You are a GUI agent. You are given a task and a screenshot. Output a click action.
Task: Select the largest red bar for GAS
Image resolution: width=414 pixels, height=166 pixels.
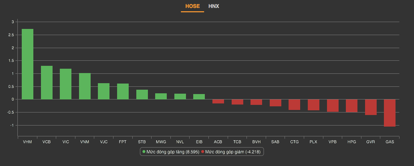(x=390, y=113)
